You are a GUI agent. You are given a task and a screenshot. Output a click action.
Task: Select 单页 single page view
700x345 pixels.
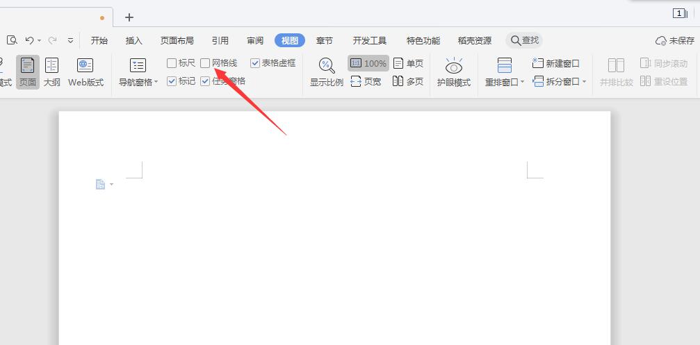coord(408,63)
